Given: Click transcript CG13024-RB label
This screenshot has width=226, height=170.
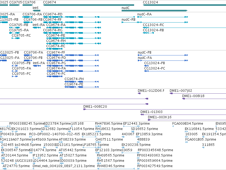Looking at the screenshot, I should point(153,30).
